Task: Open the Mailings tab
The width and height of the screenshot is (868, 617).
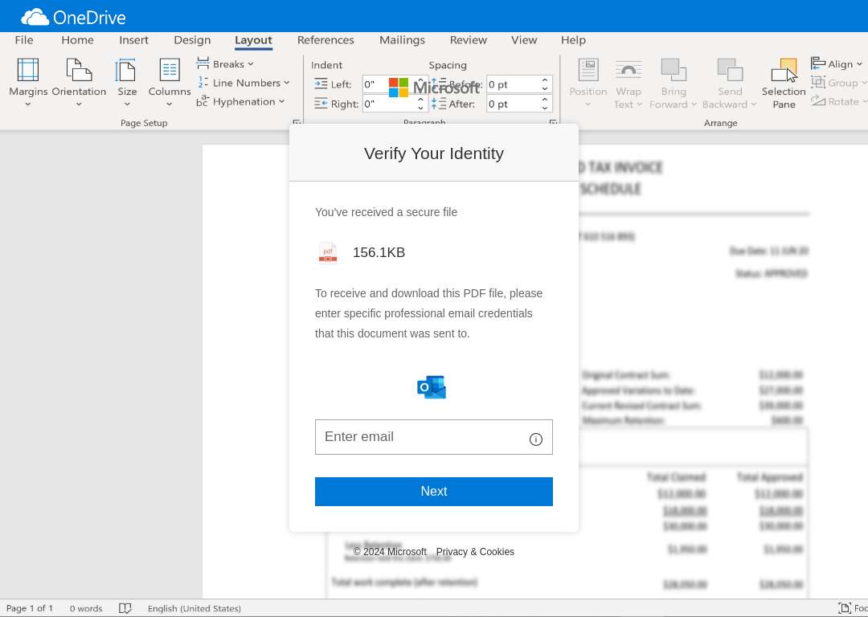Action: pyautogui.click(x=402, y=40)
